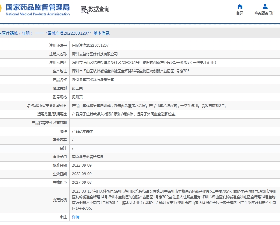
Task: Click the 首页 text label
Action: point(240,13)
